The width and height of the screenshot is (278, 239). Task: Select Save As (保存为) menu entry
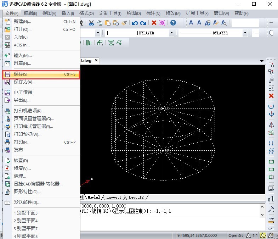coord(24,82)
